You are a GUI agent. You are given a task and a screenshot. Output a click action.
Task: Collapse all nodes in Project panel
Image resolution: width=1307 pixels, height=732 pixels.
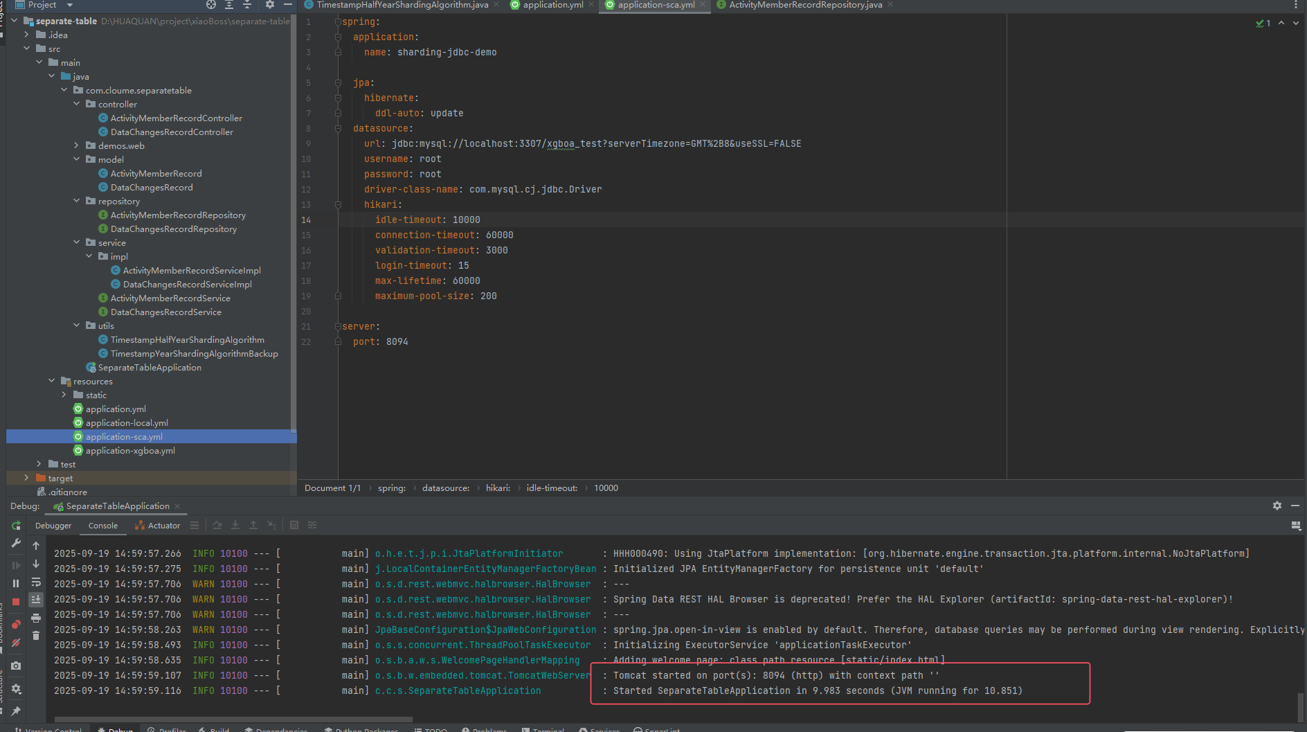247,5
